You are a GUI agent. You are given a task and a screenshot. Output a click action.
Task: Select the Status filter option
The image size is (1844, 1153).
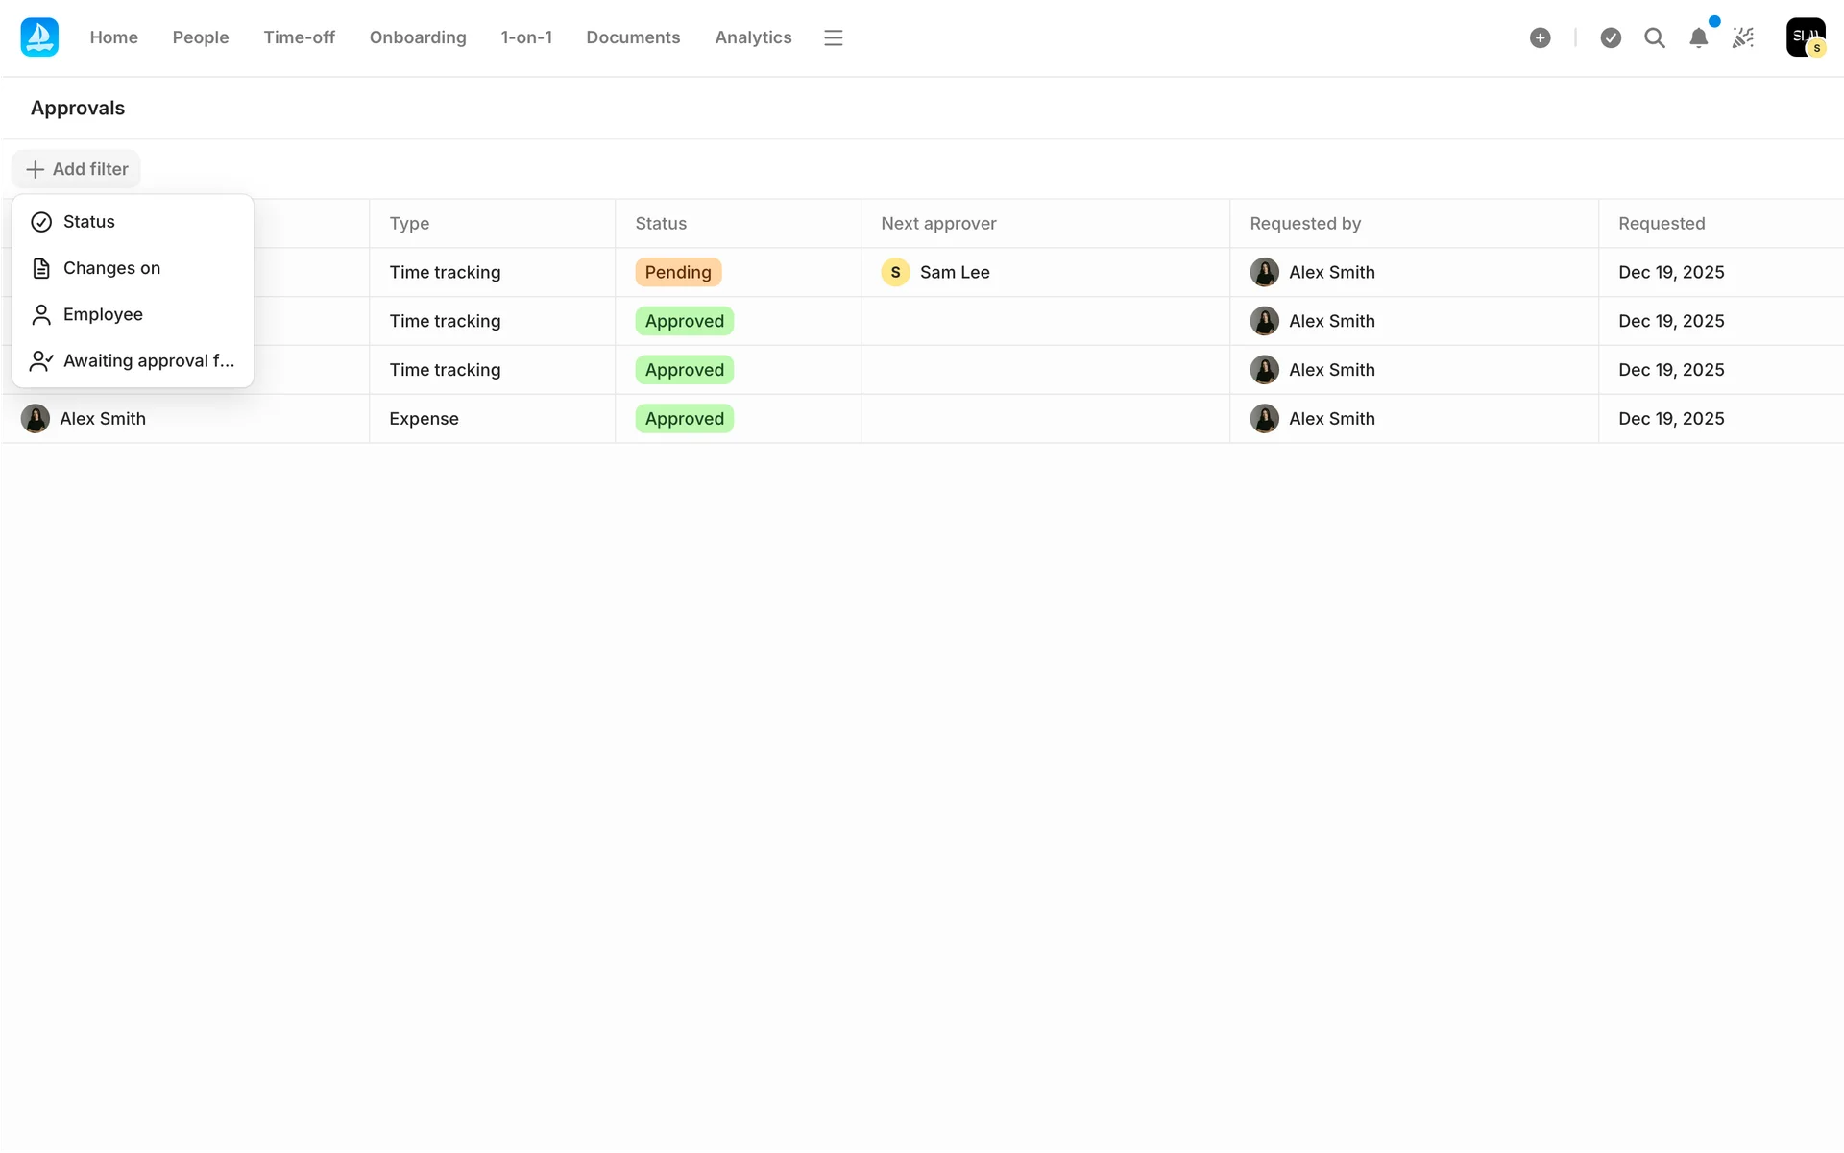(89, 222)
